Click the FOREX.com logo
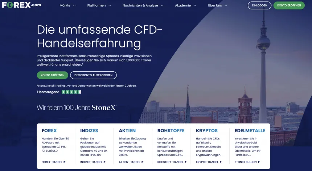 click(21, 5)
